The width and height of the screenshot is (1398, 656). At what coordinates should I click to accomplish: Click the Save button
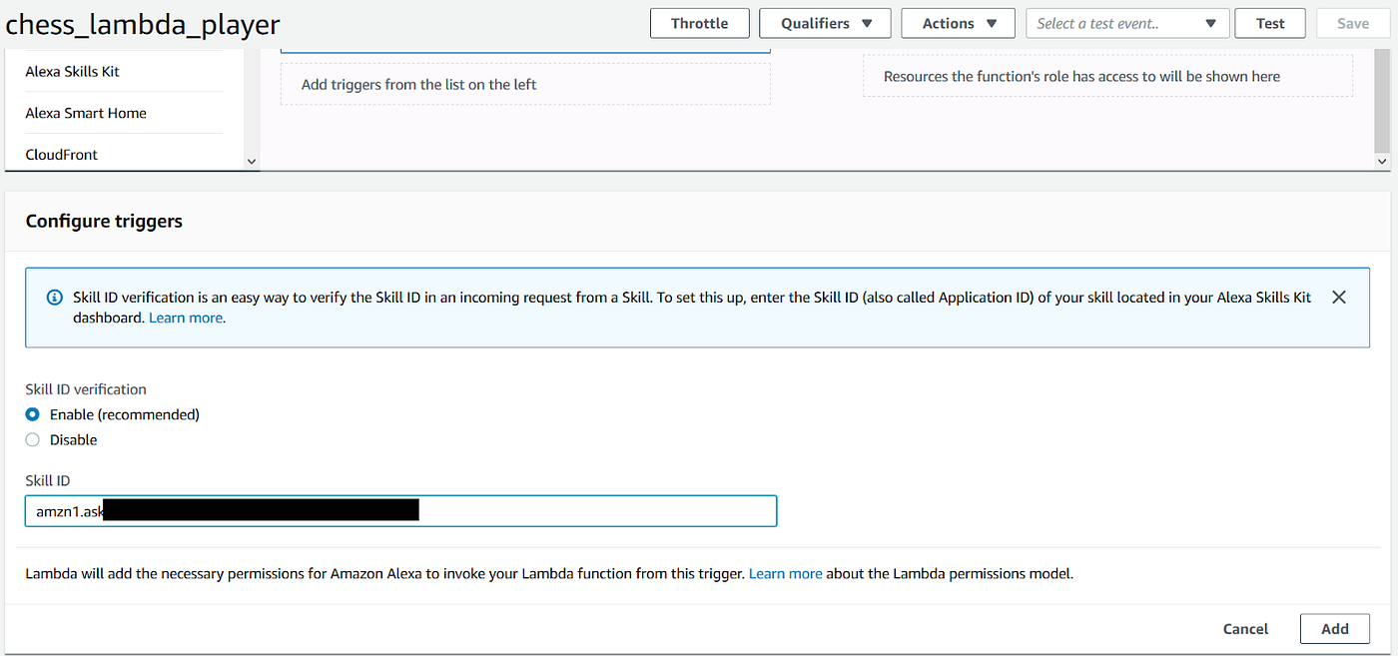tap(1353, 23)
